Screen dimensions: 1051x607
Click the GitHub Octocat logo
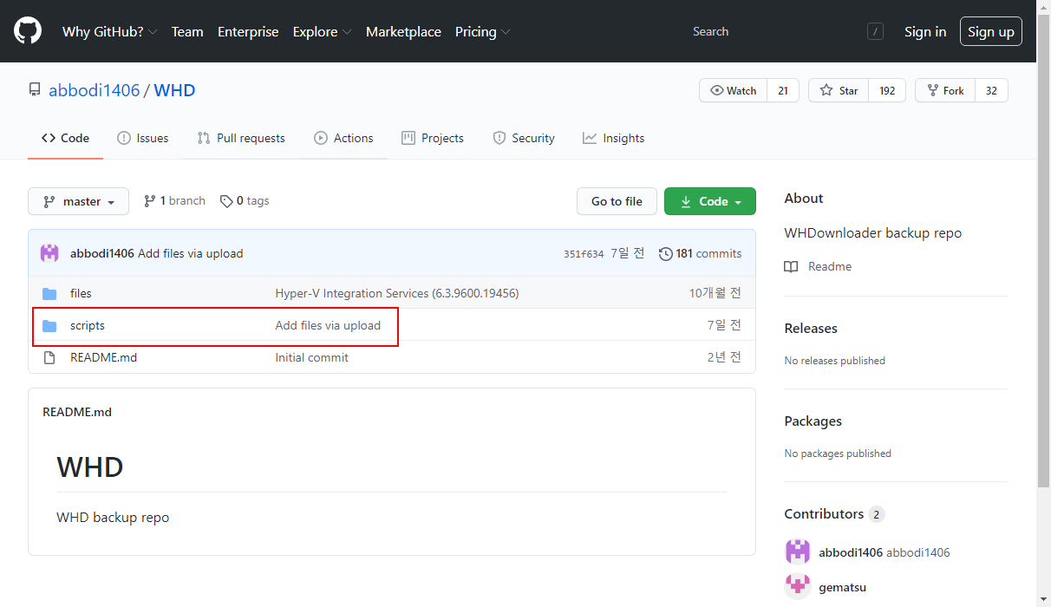(28, 31)
